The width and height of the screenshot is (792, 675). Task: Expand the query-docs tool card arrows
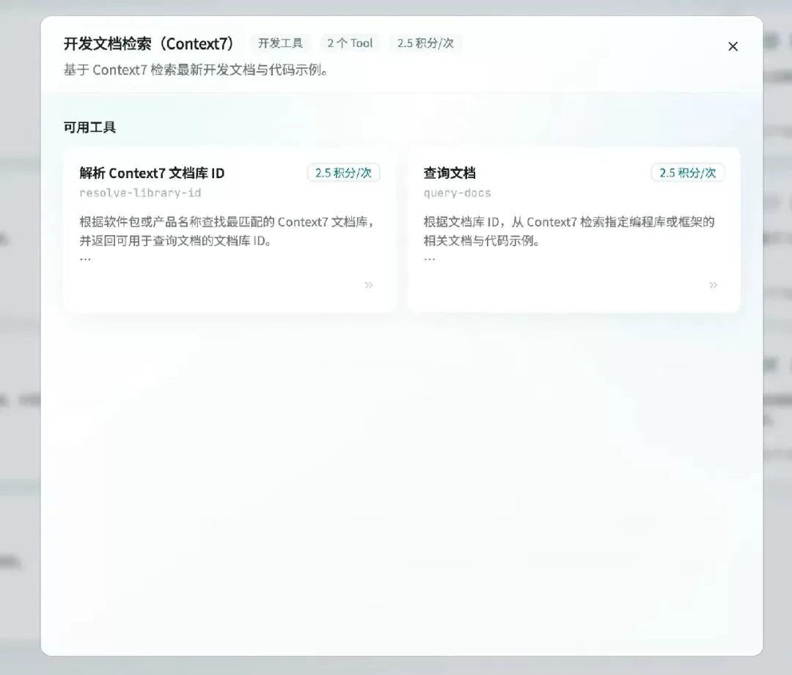tap(714, 285)
